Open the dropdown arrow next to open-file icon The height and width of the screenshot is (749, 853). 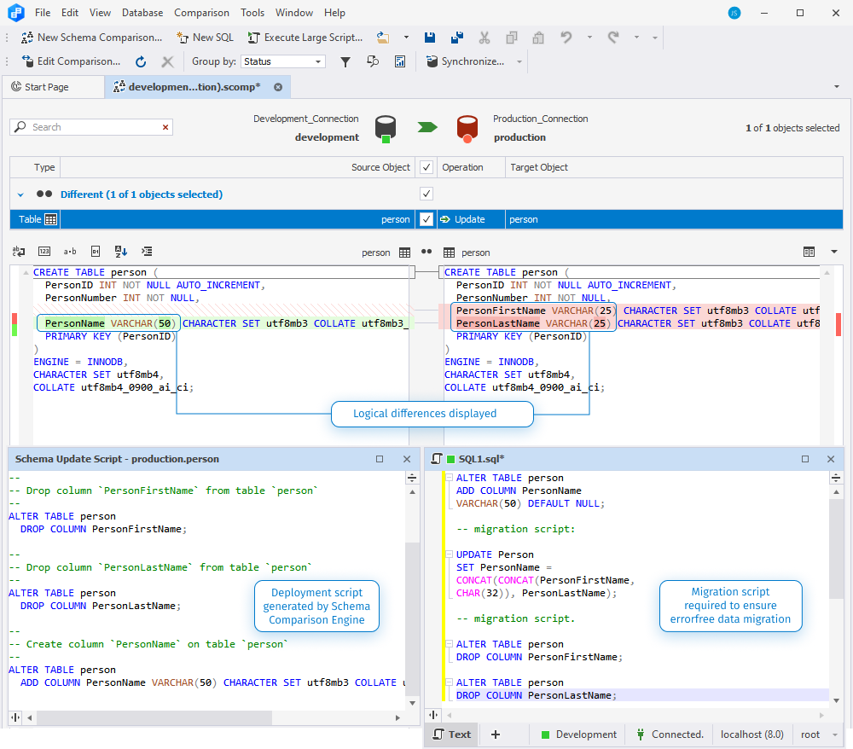406,38
